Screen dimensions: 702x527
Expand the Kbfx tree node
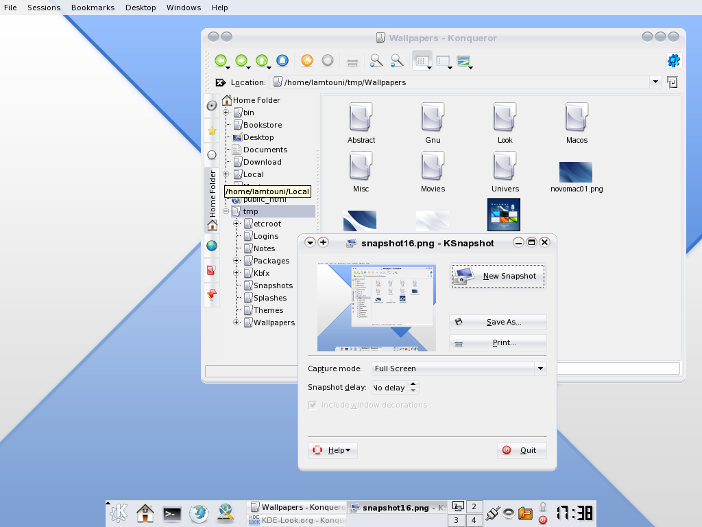237,273
